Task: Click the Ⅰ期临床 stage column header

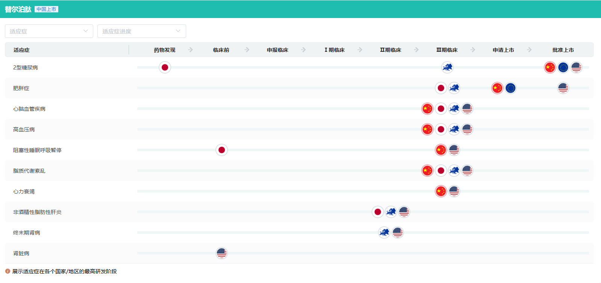Action: [334, 50]
